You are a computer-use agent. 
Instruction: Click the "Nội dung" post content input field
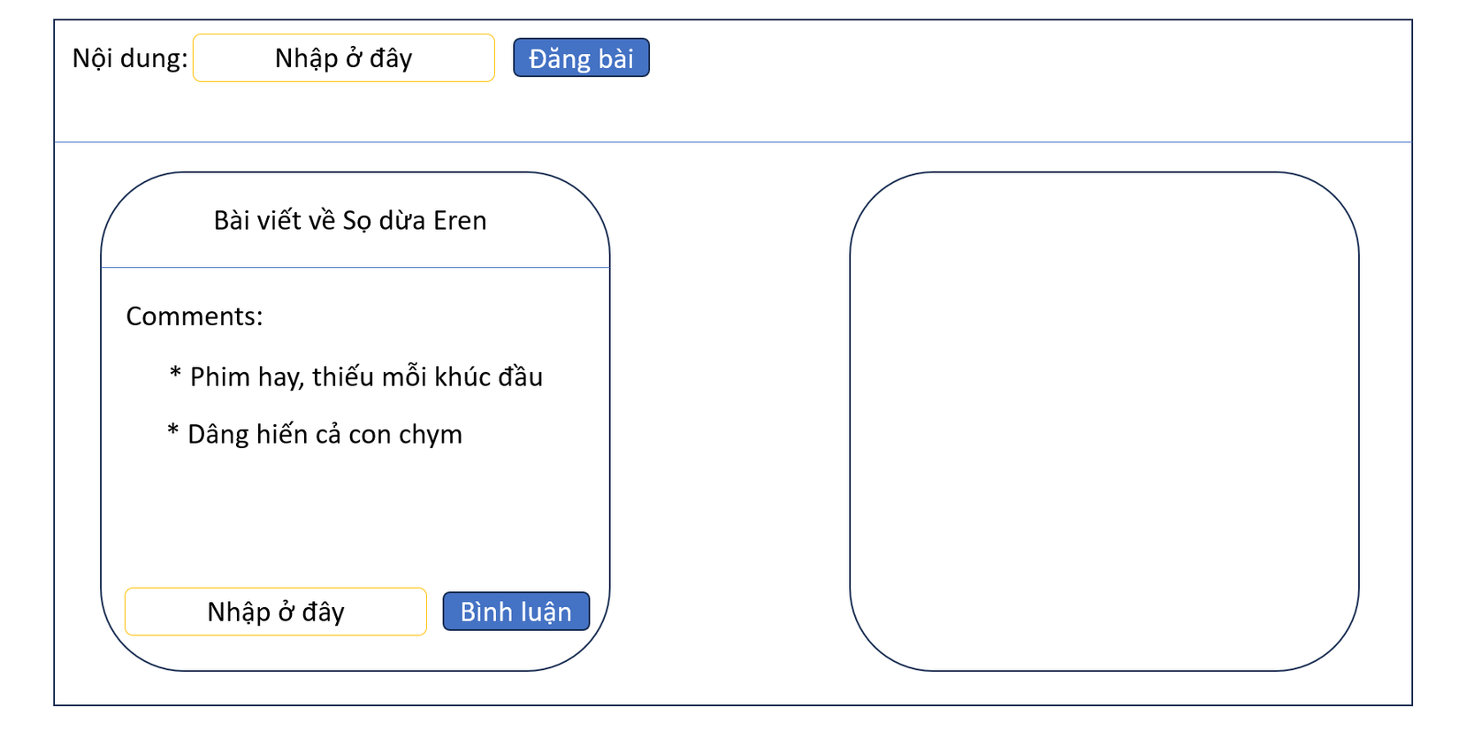[343, 58]
